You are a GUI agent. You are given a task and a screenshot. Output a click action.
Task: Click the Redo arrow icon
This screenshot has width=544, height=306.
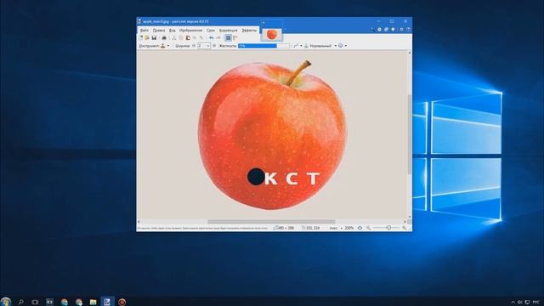click(x=218, y=37)
